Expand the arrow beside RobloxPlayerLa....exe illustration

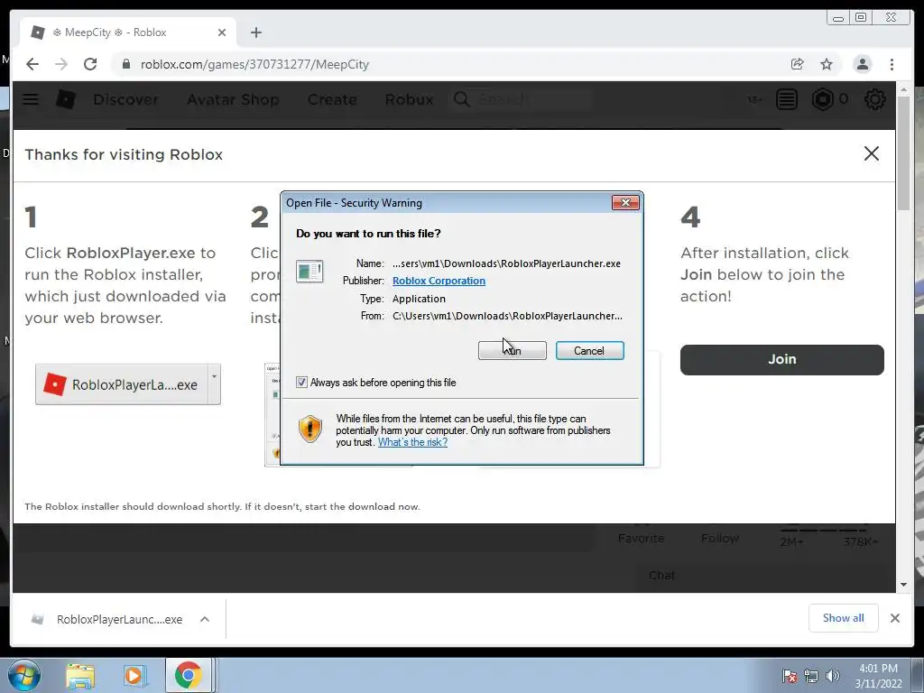[x=215, y=384]
